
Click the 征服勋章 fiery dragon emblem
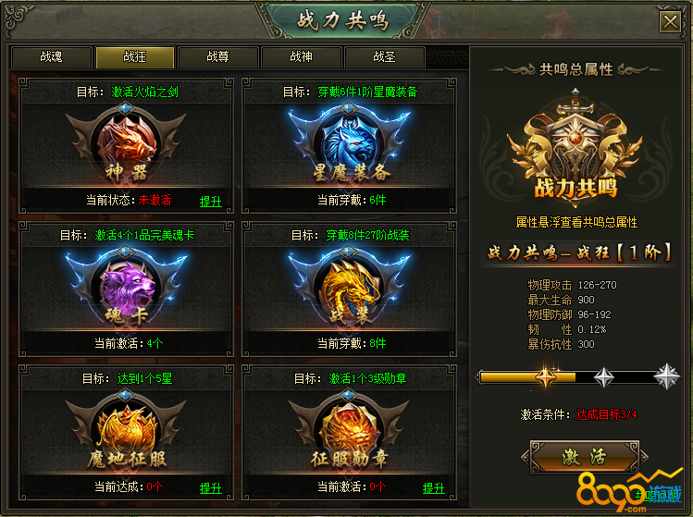tap(349, 431)
